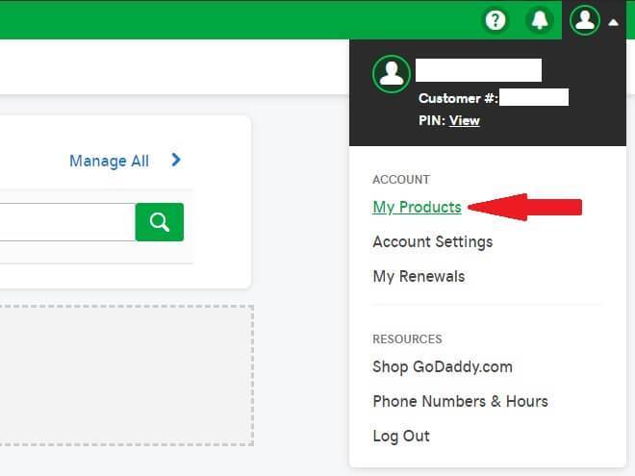Select Log Out
The width and height of the screenshot is (635, 476).
pyautogui.click(x=401, y=436)
